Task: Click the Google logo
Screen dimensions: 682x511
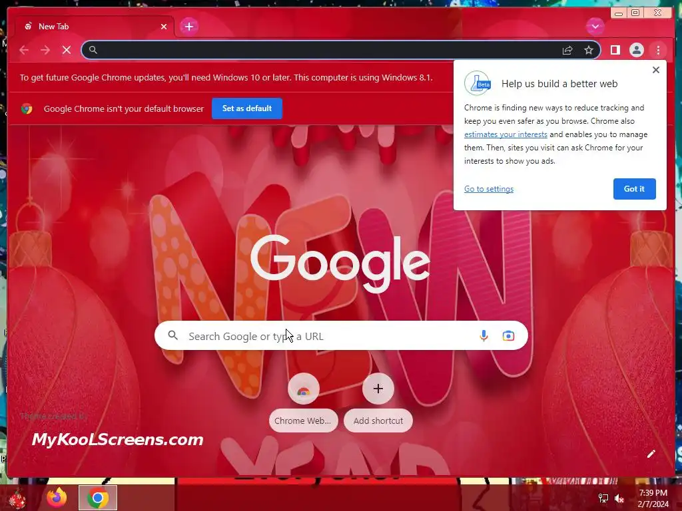Action: click(x=340, y=263)
